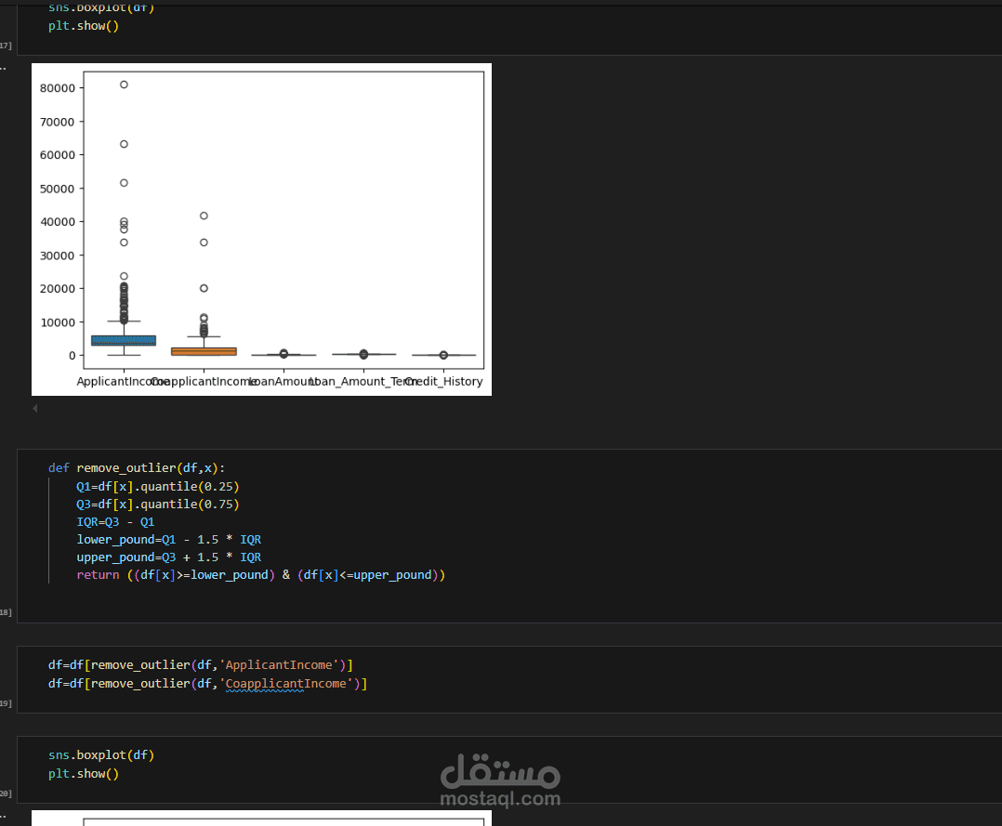Screen dimensions: 1002x826
Task: Place cursor on 'Q3=df[x].quantile(0.75)' line
Action: click(158, 505)
